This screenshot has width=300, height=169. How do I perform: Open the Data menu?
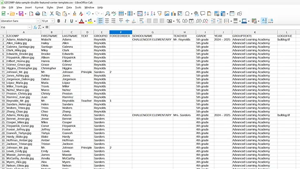(69, 8)
